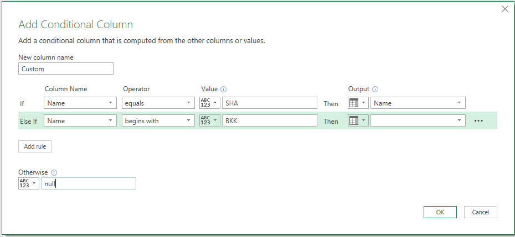Click the Otherwise info icon
The width and height of the screenshot is (515, 237).
pos(54,172)
